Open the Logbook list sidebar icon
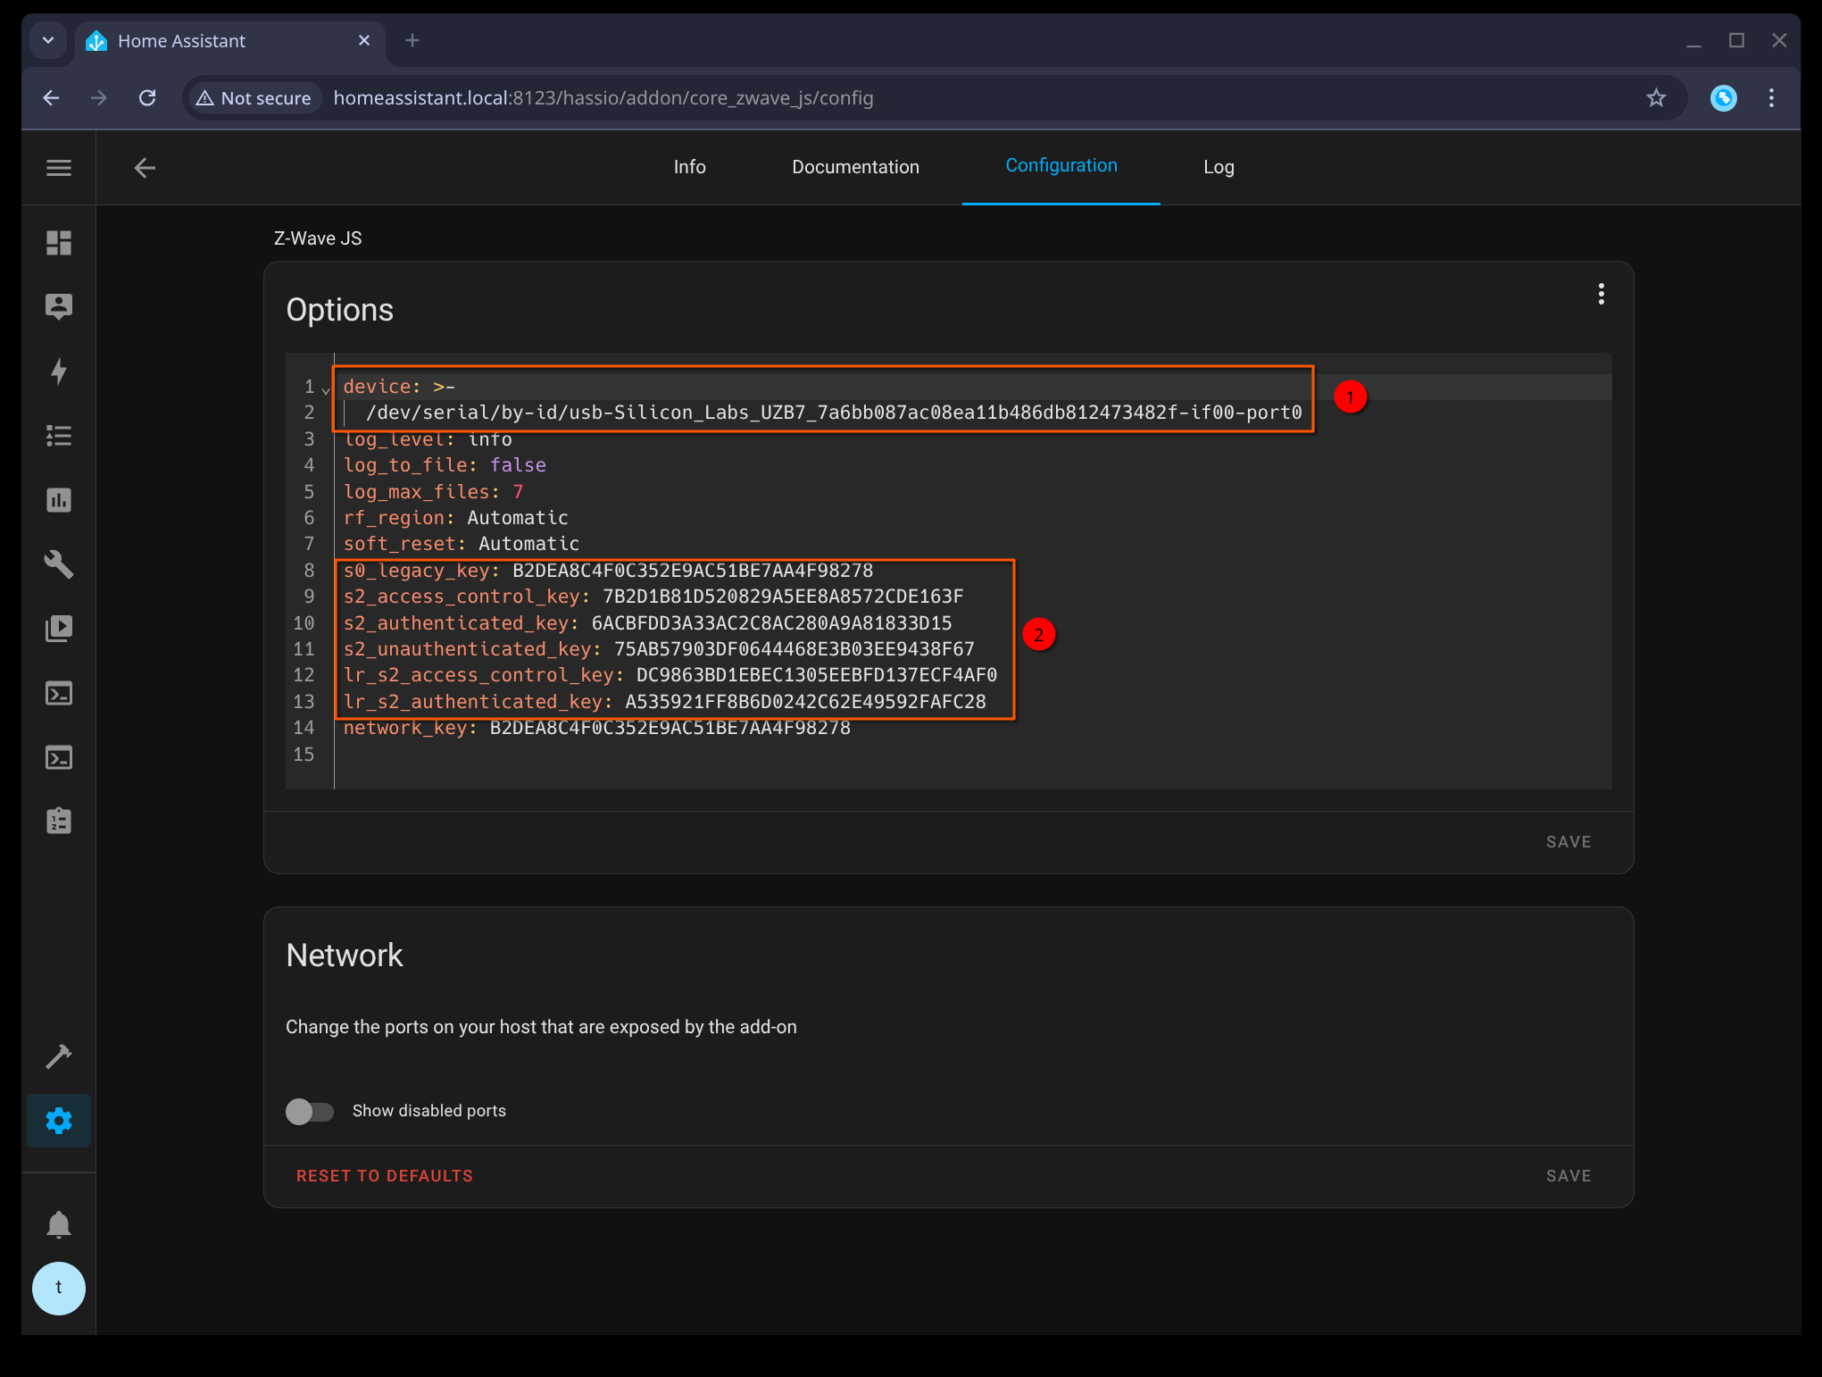Viewport: 1822px width, 1377px height. (x=59, y=436)
